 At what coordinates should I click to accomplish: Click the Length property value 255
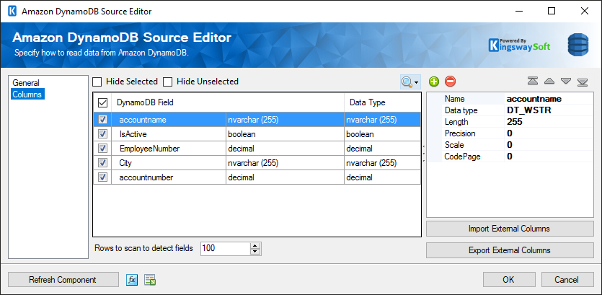click(549, 122)
